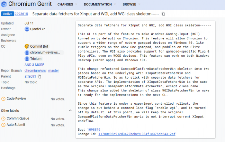225x142 pixels.
Task: Click the Code-Review label icon
Action: (x=4, y=99)
